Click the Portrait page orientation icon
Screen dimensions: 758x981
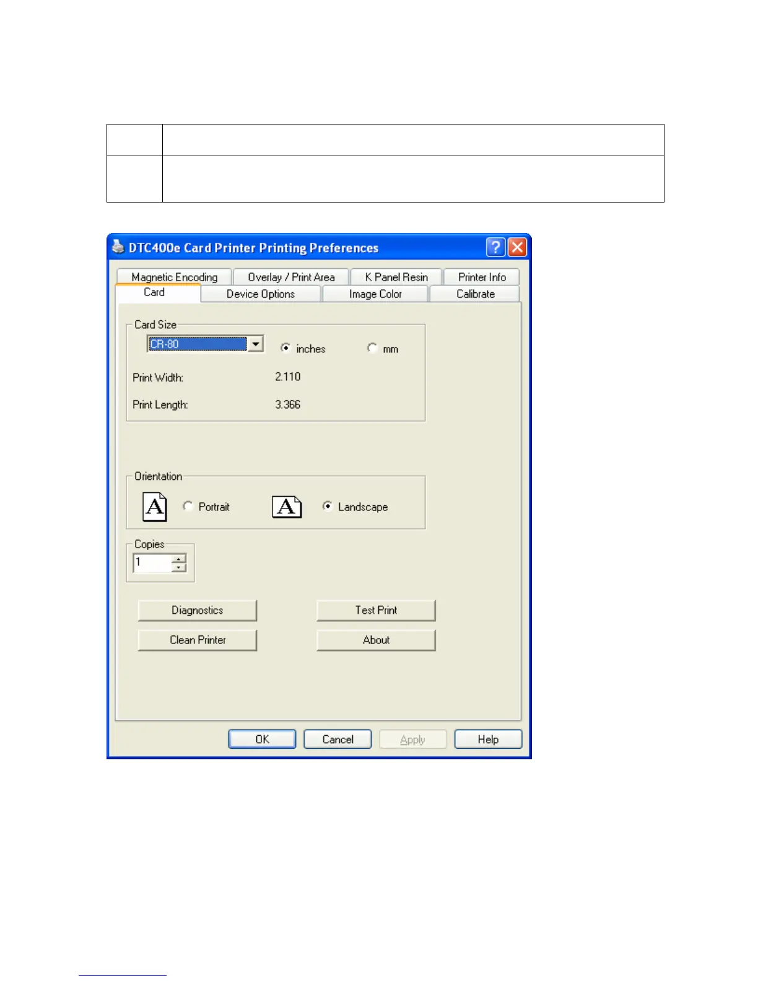coord(155,507)
